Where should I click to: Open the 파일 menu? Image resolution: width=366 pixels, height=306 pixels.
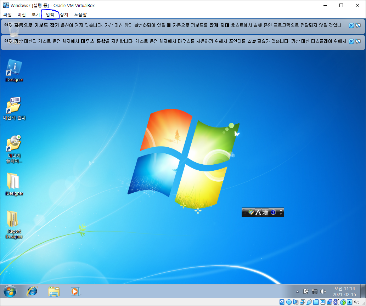pos(7,15)
